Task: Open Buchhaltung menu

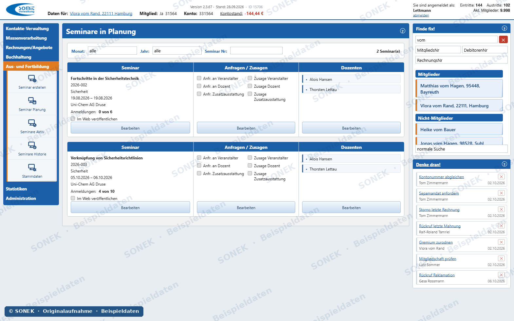Action: [19, 57]
